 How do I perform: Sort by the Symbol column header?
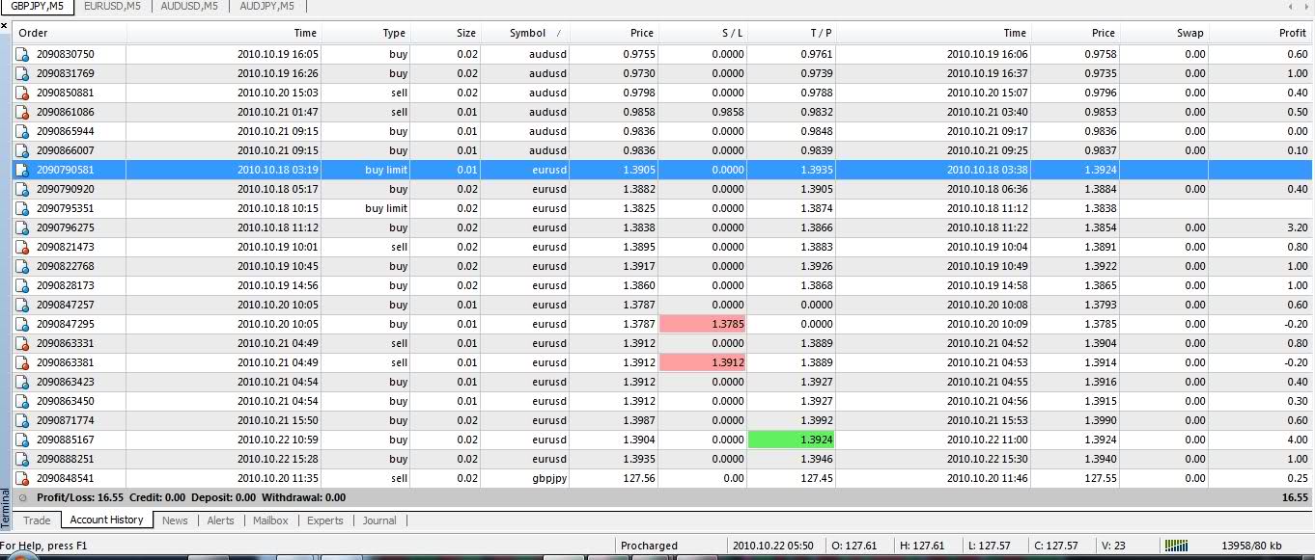pos(527,33)
